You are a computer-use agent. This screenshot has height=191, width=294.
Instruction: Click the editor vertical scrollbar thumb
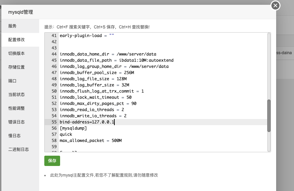coord(269,116)
